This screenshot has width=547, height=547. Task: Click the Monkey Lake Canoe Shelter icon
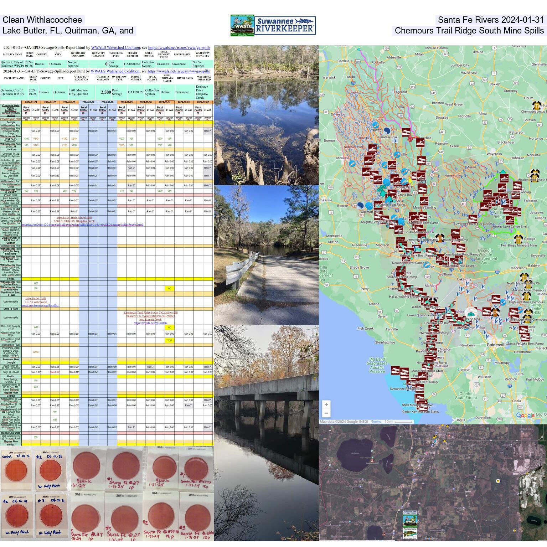510,220
